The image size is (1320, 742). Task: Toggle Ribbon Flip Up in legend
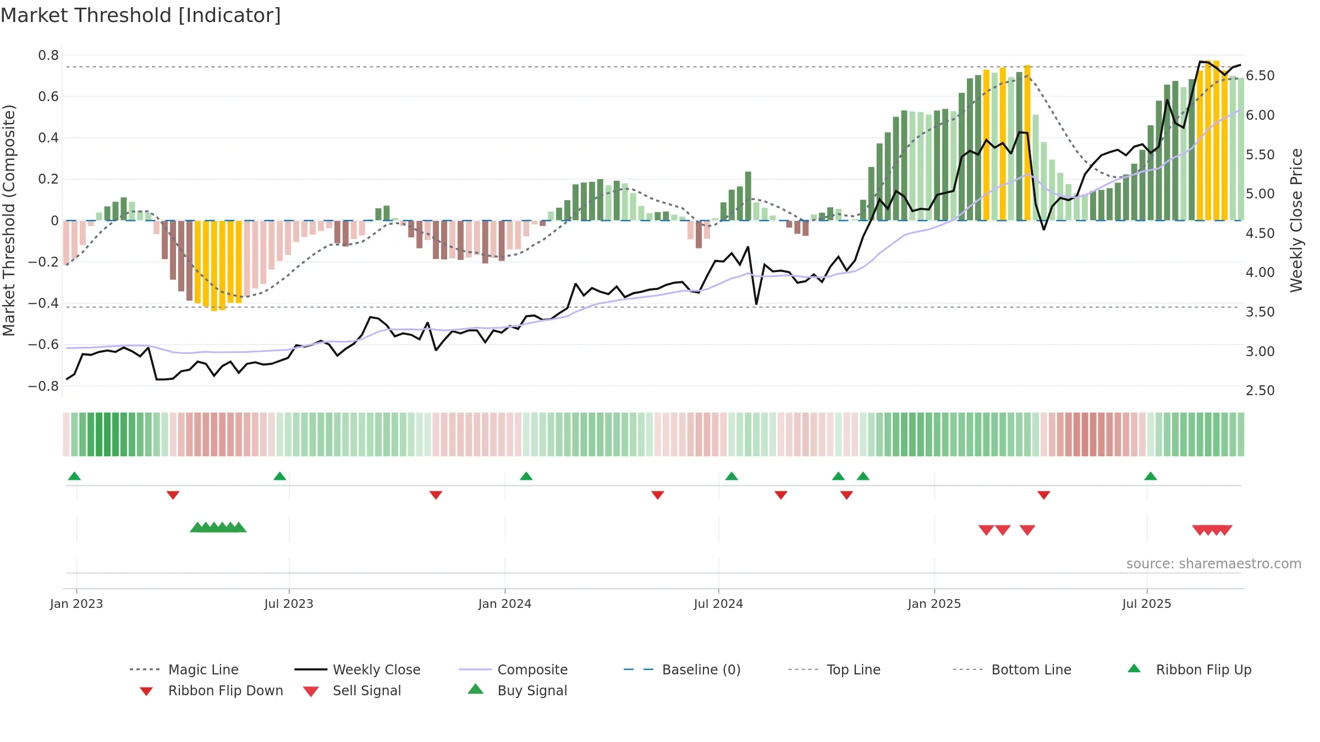click(1189, 669)
